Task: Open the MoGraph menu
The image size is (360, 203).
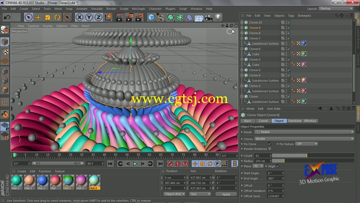Action: pyautogui.click(x=139, y=9)
